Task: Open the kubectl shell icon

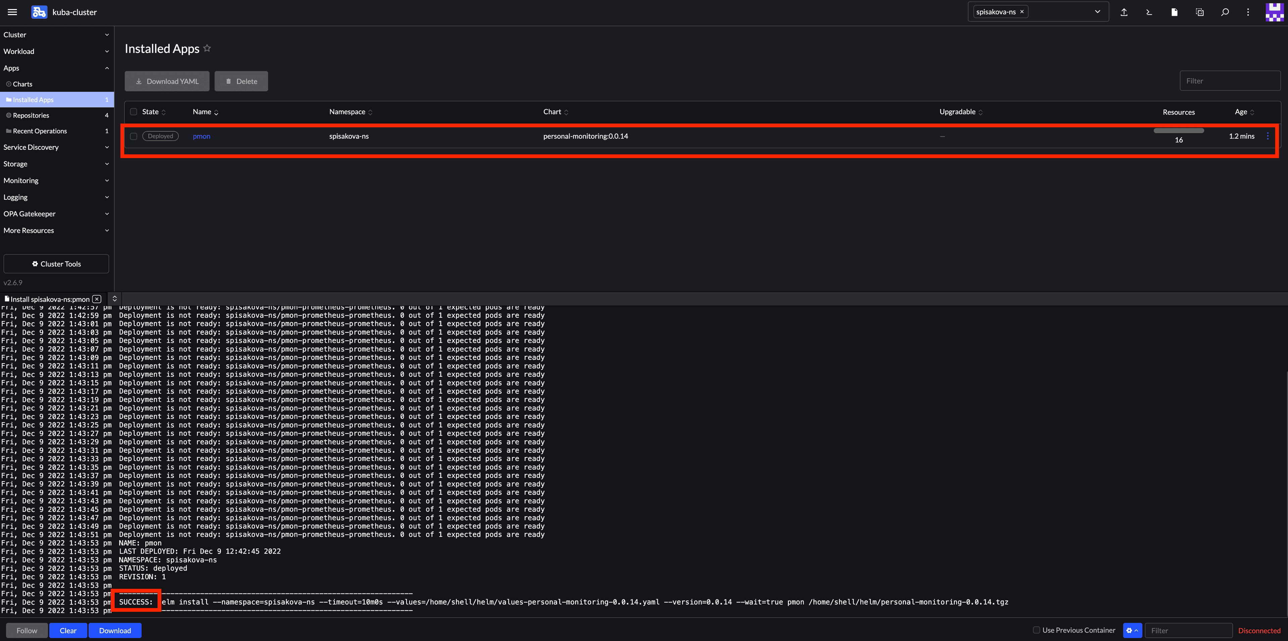Action: (x=1149, y=12)
